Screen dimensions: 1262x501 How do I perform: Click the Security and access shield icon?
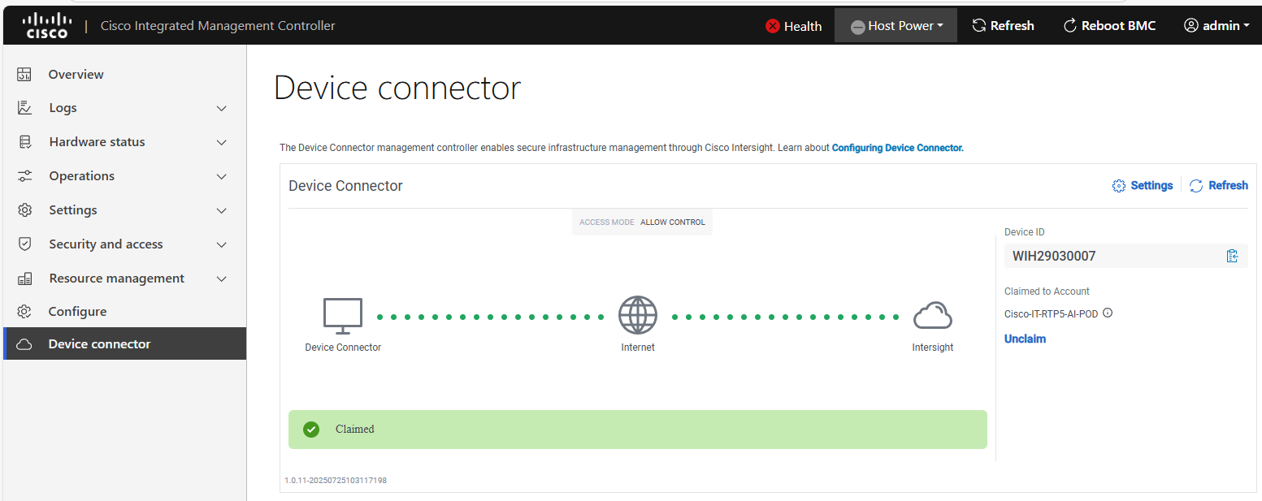25,244
